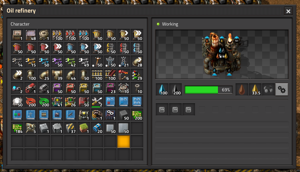
Task: Pick up the blue express transport belt stack
Action: (84, 35)
